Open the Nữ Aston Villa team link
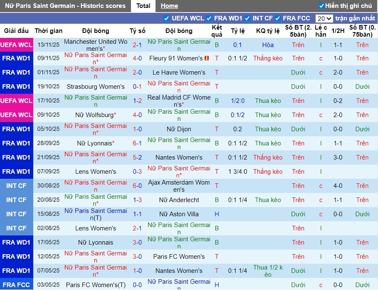The height and width of the screenshot is (290, 378). point(179,214)
